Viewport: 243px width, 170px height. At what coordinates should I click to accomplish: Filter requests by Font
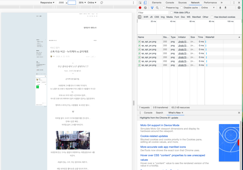pos(177,17)
